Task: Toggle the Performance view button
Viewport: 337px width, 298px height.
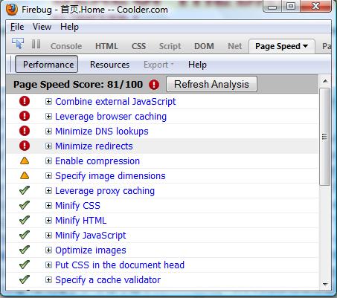Action: [47, 64]
